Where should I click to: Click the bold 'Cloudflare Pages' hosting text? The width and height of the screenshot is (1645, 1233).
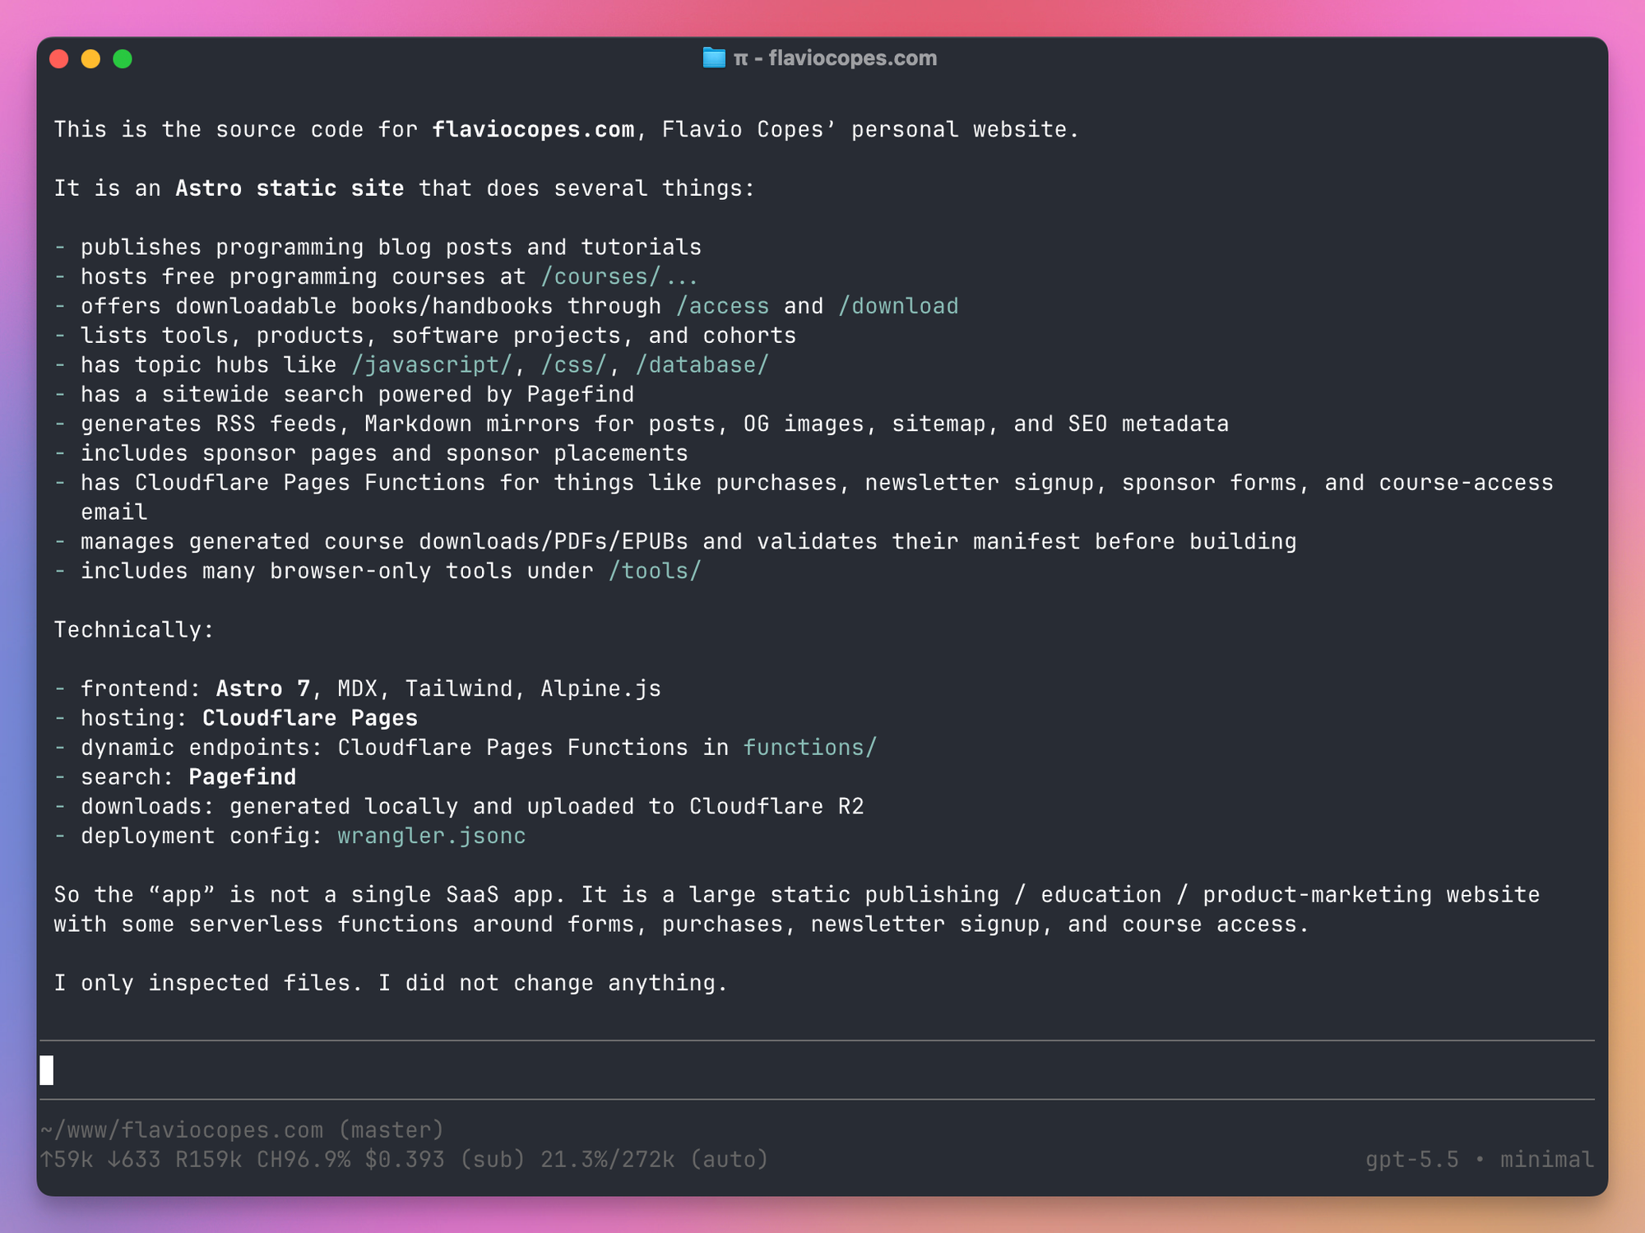[x=310, y=718]
